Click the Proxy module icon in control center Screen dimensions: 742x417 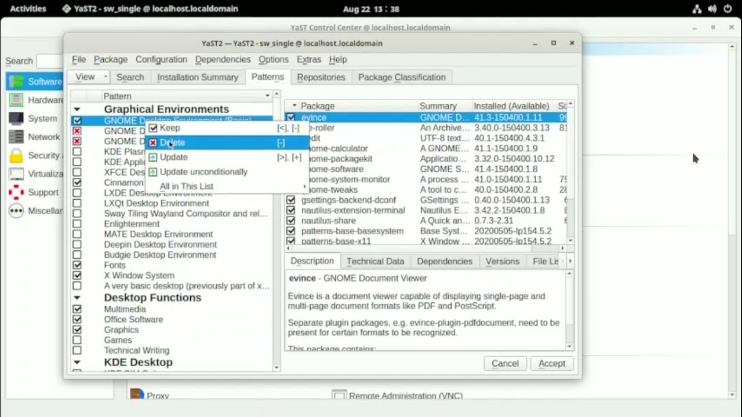[137, 394]
